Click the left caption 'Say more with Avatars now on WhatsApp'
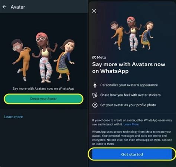 click(43, 89)
